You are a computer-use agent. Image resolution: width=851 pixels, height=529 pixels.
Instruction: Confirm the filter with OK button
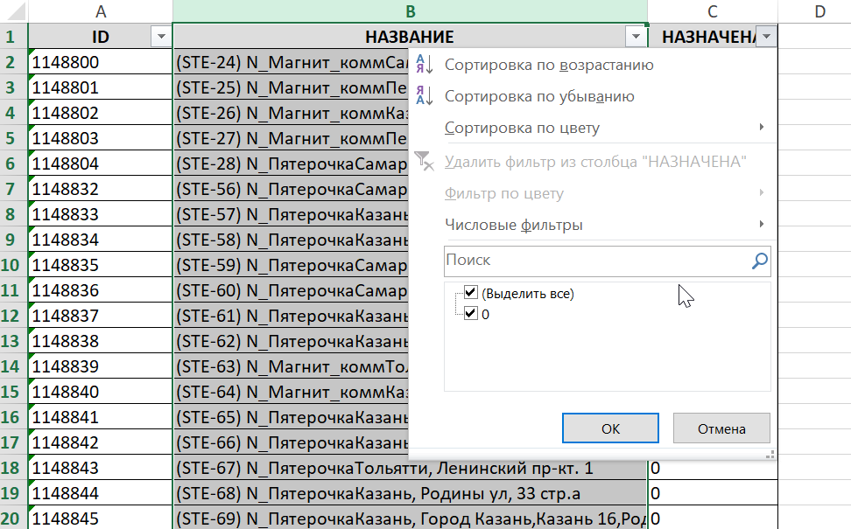click(x=610, y=428)
